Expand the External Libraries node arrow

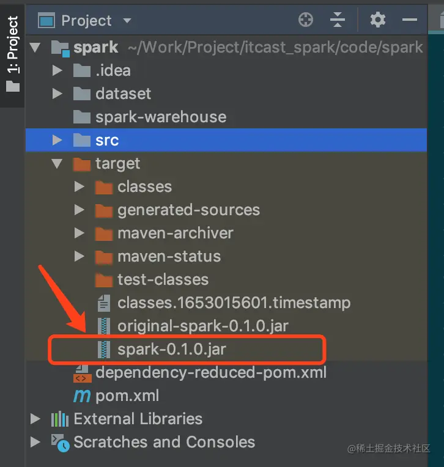(35, 419)
